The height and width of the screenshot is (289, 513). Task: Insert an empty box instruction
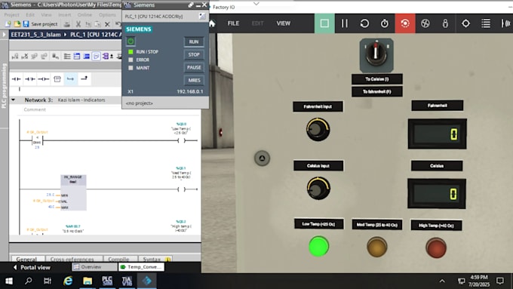pos(57,79)
